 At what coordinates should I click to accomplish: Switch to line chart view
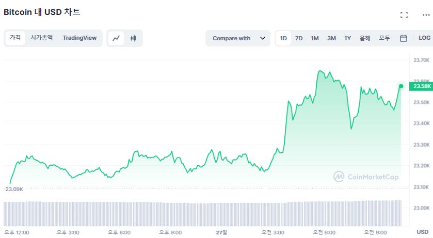[116, 38]
